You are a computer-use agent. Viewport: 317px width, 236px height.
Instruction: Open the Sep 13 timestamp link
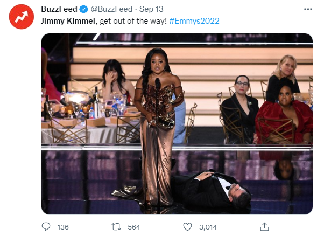point(151,9)
